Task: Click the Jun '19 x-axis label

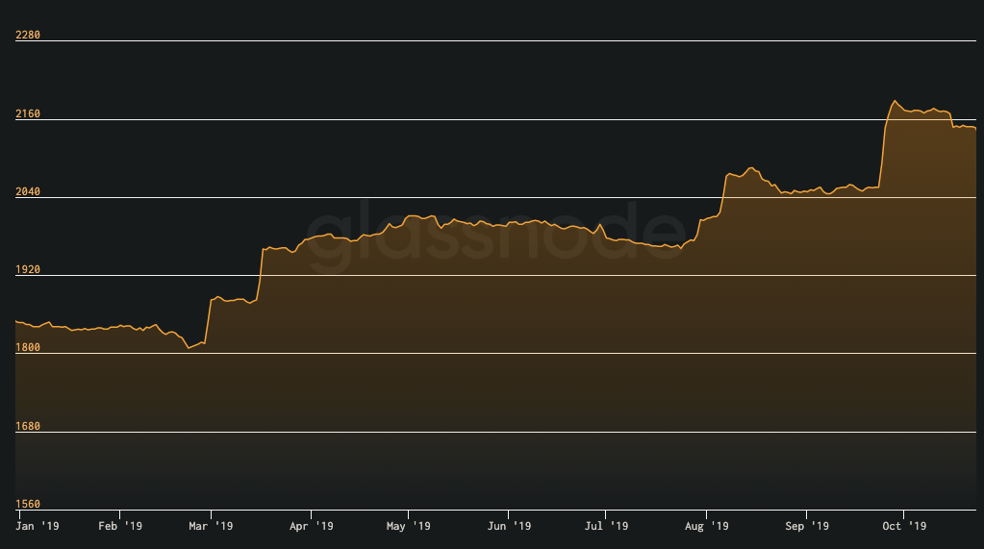Action: pos(509,526)
